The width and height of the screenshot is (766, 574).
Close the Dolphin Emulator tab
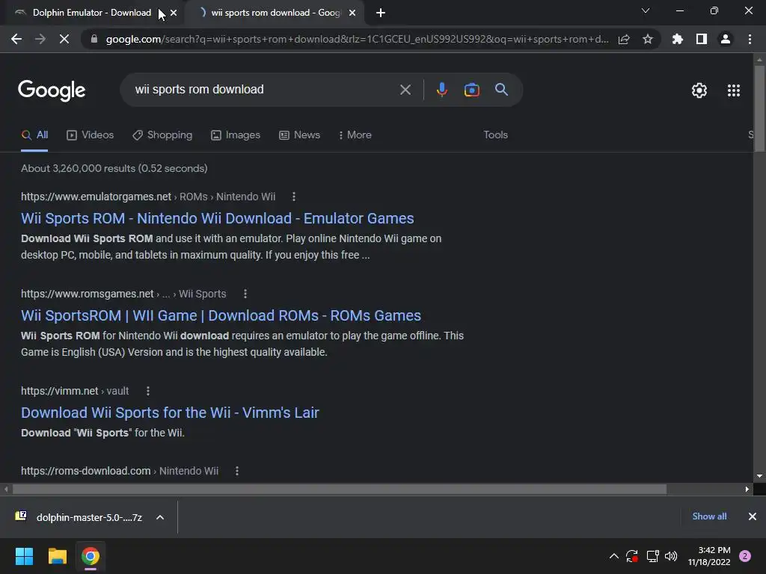pos(174,13)
